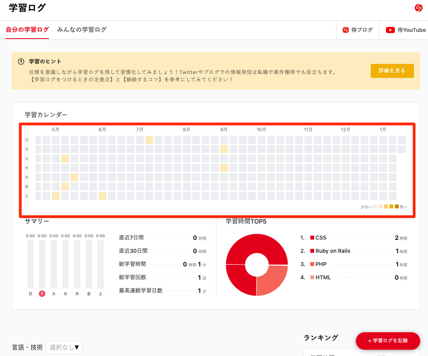This screenshot has height=356, width=428.
Task: Click the pink marker beside HTML
Action: 312,277
